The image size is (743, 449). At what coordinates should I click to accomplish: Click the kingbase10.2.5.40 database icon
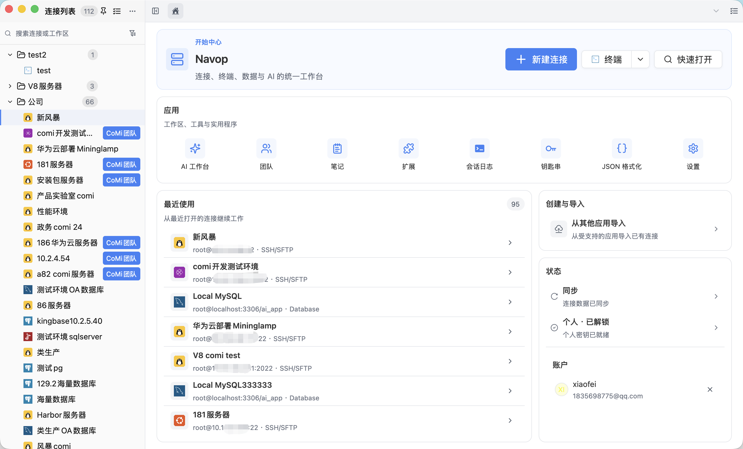pos(28,321)
